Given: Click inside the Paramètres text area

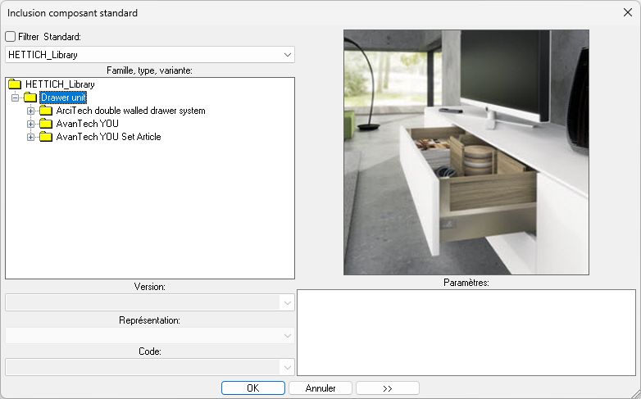Looking at the screenshot, I should coord(466,332).
